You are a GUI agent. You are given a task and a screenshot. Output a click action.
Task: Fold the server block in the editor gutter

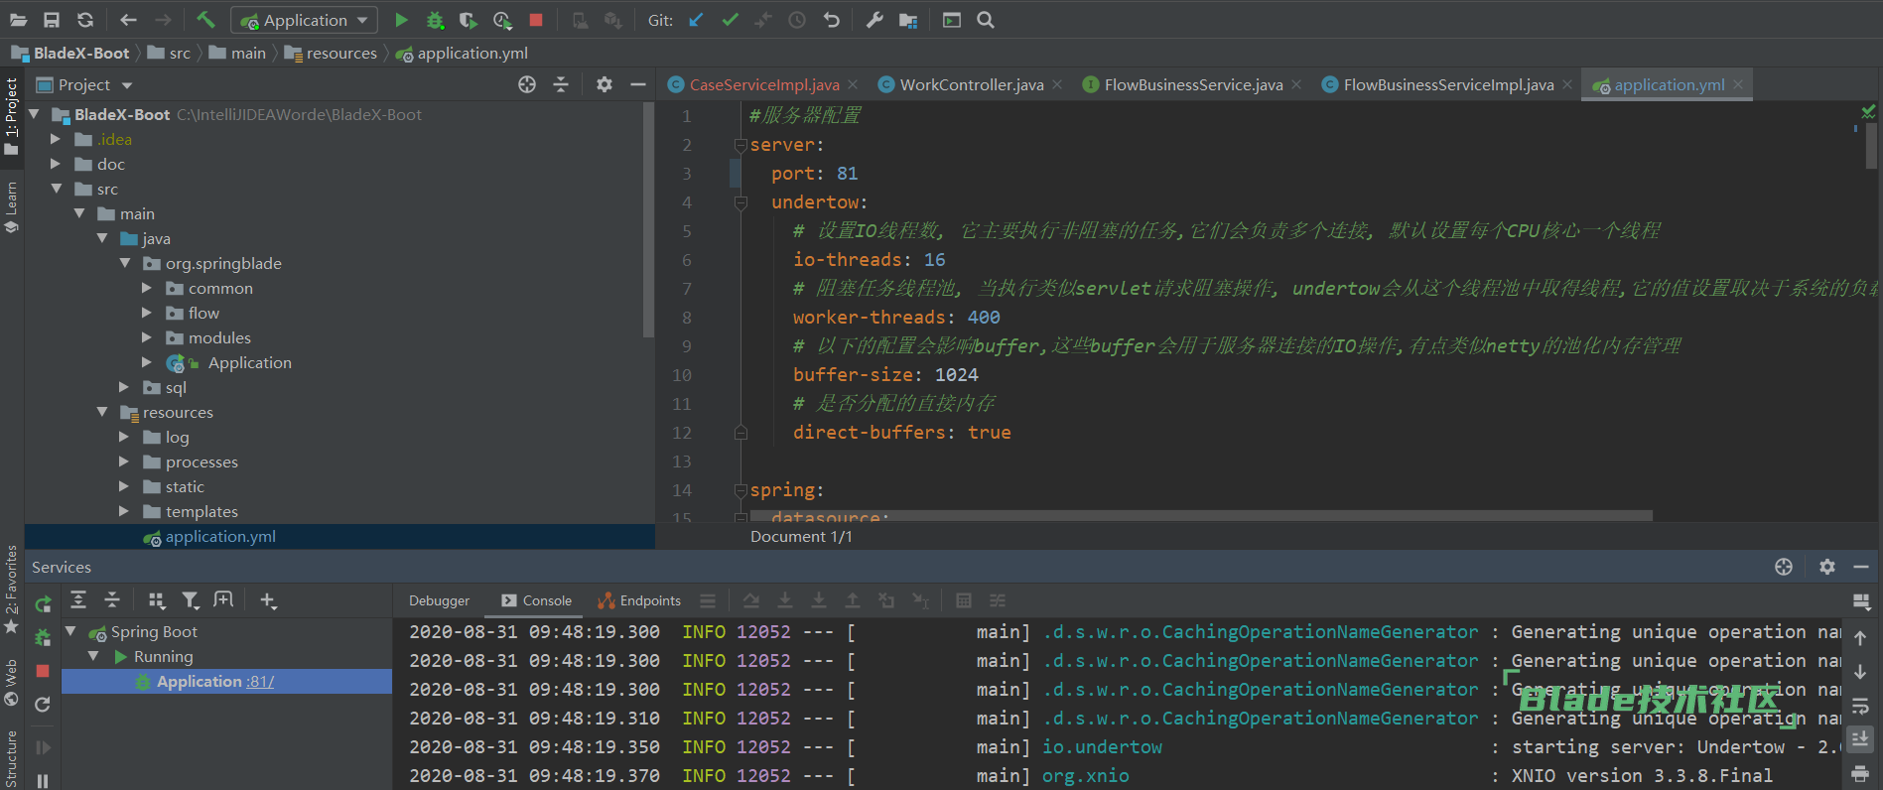point(740,145)
